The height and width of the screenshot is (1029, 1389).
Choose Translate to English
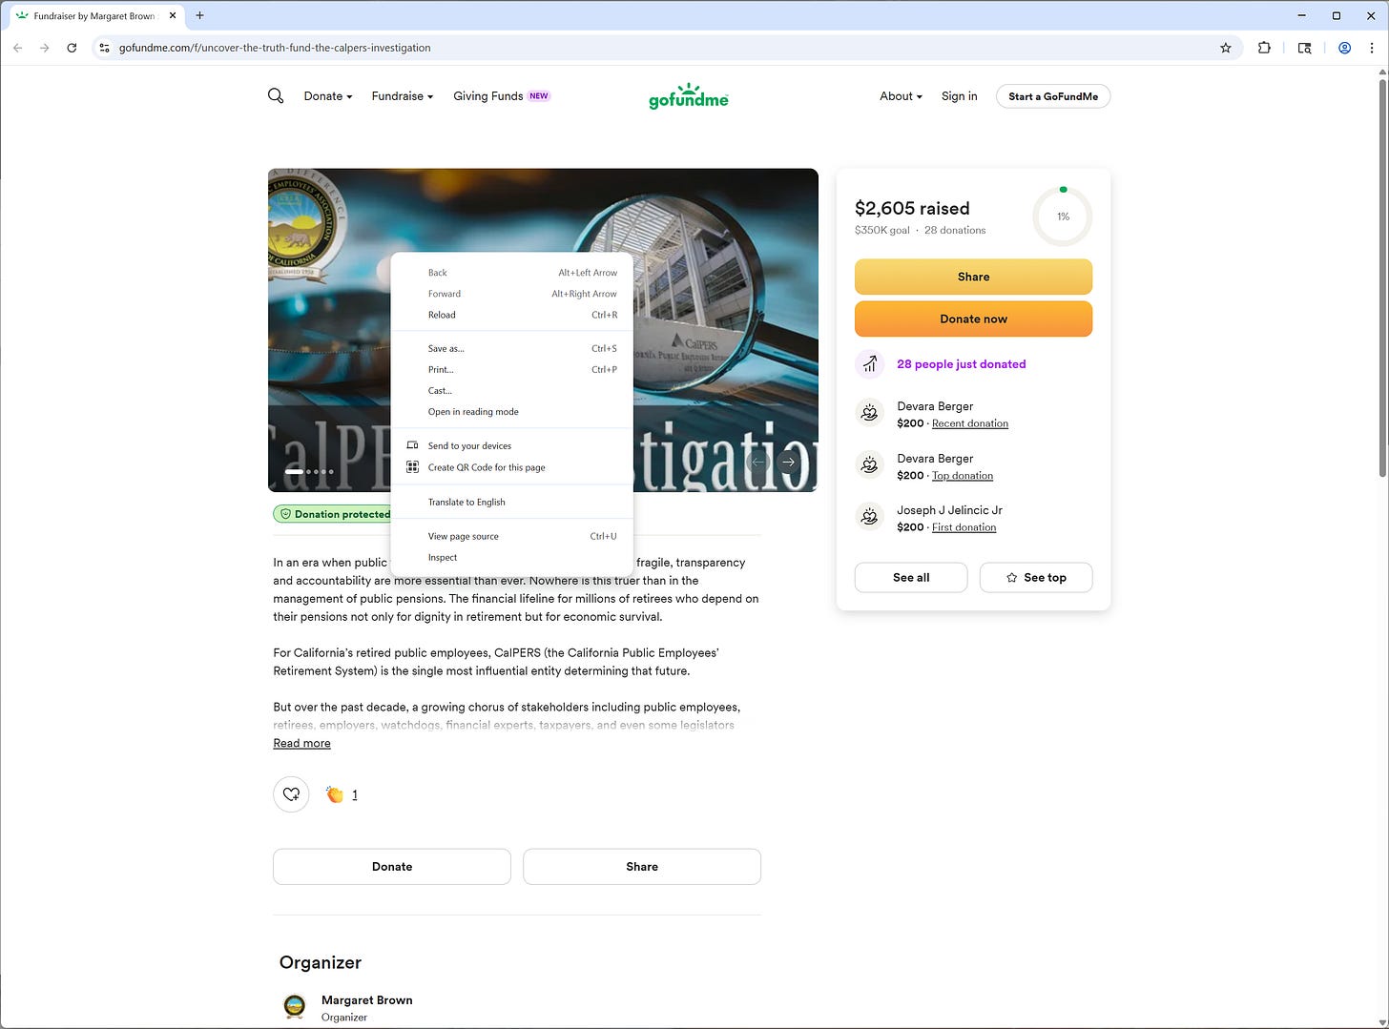[512, 502]
